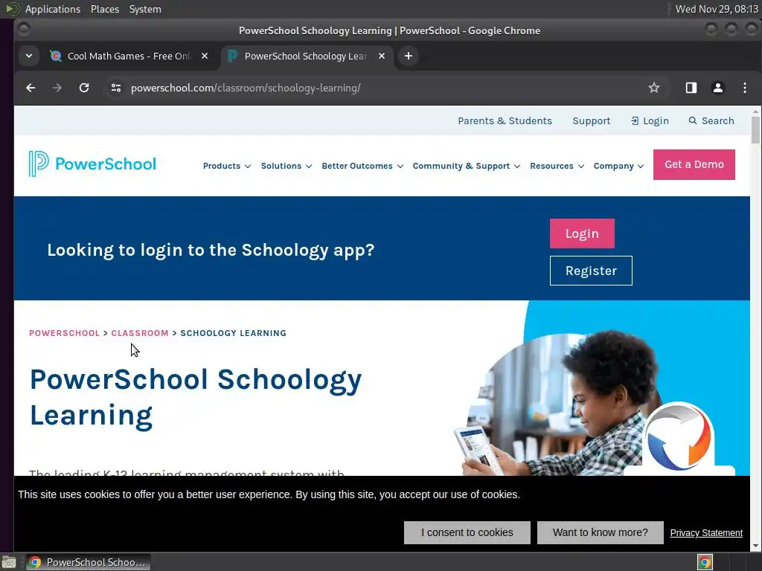Open site Search in the top bar
The width and height of the screenshot is (762, 571).
coord(711,121)
